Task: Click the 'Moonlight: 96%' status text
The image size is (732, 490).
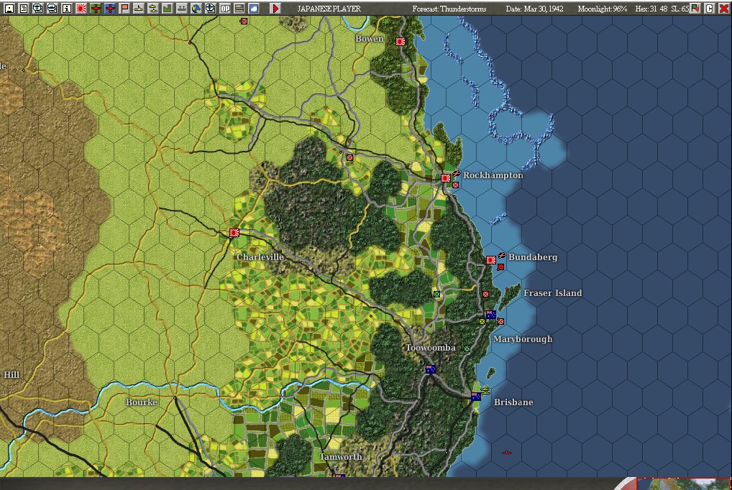Action: pyautogui.click(x=603, y=9)
